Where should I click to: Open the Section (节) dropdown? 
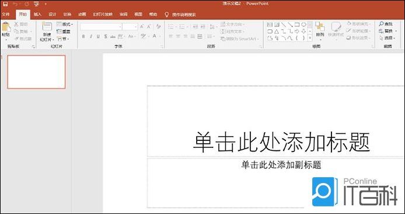[63, 39]
